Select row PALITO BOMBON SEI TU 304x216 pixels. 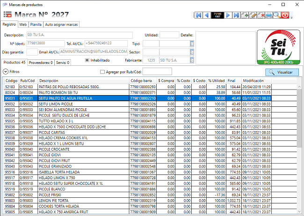[x=138, y=93]
